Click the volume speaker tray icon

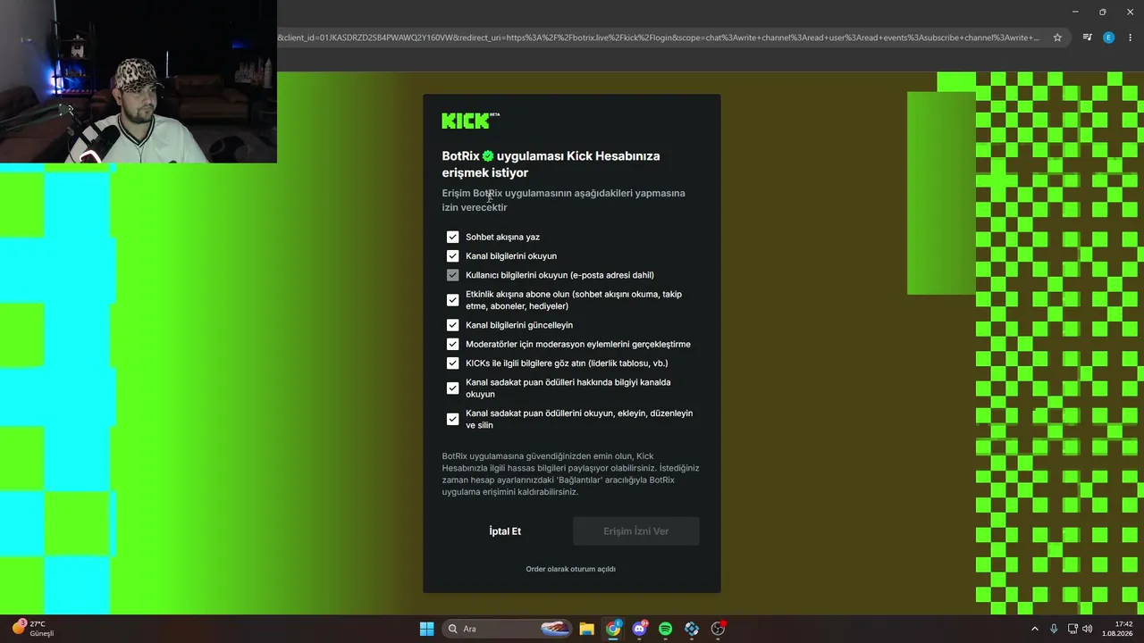1088,629
